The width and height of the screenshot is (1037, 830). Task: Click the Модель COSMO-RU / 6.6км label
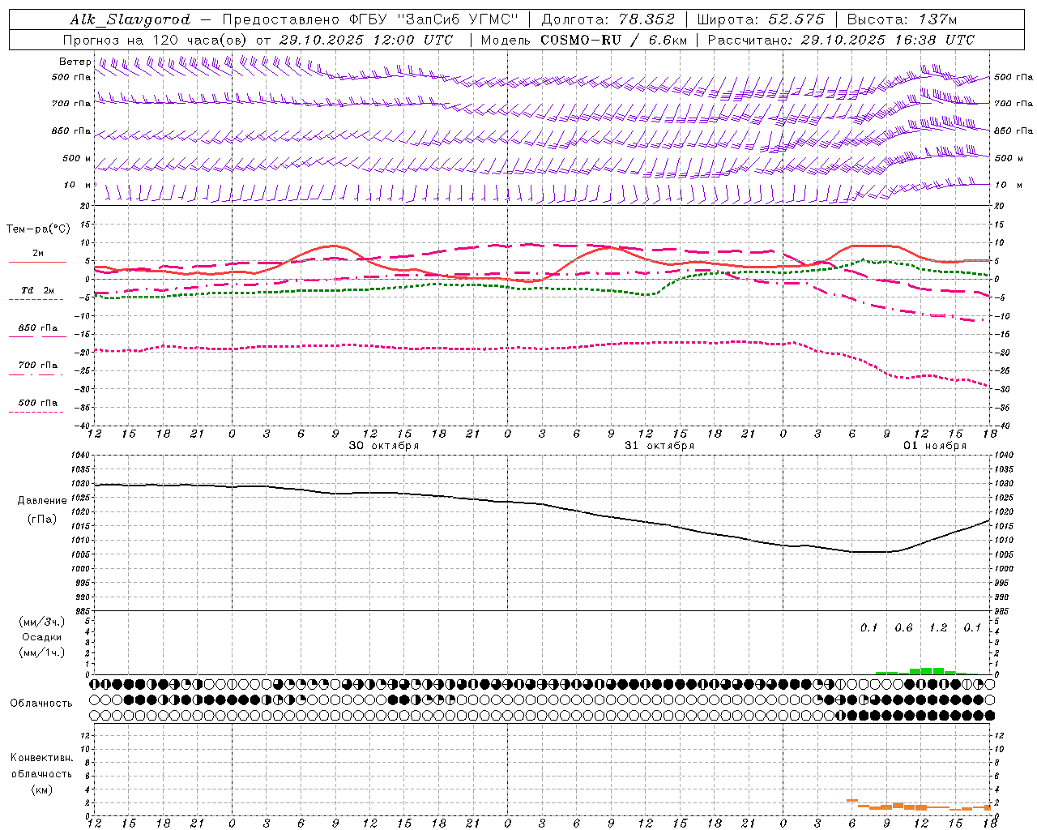pyautogui.click(x=583, y=40)
